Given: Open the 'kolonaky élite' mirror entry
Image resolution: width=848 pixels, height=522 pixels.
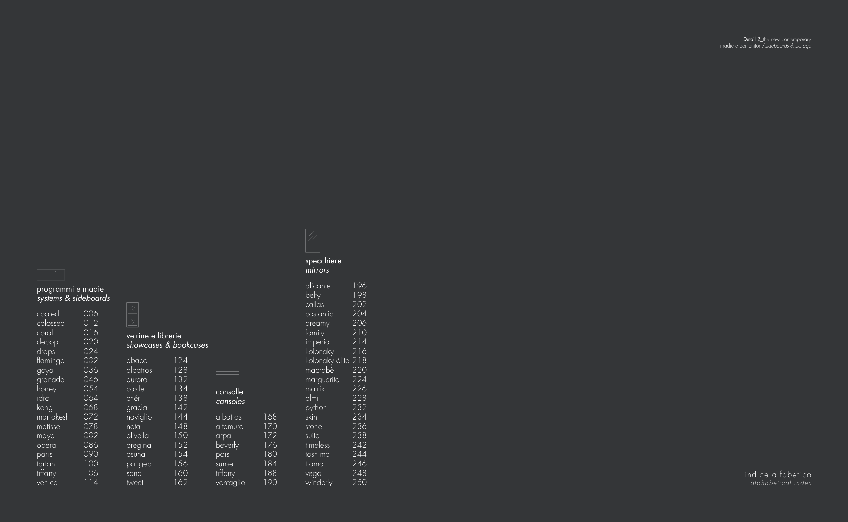Looking at the screenshot, I should click(327, 361).
